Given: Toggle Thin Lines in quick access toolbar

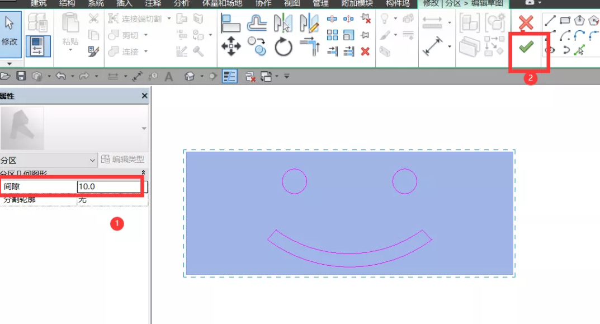Looking at the screenshot, I should (x=231, y=76).
